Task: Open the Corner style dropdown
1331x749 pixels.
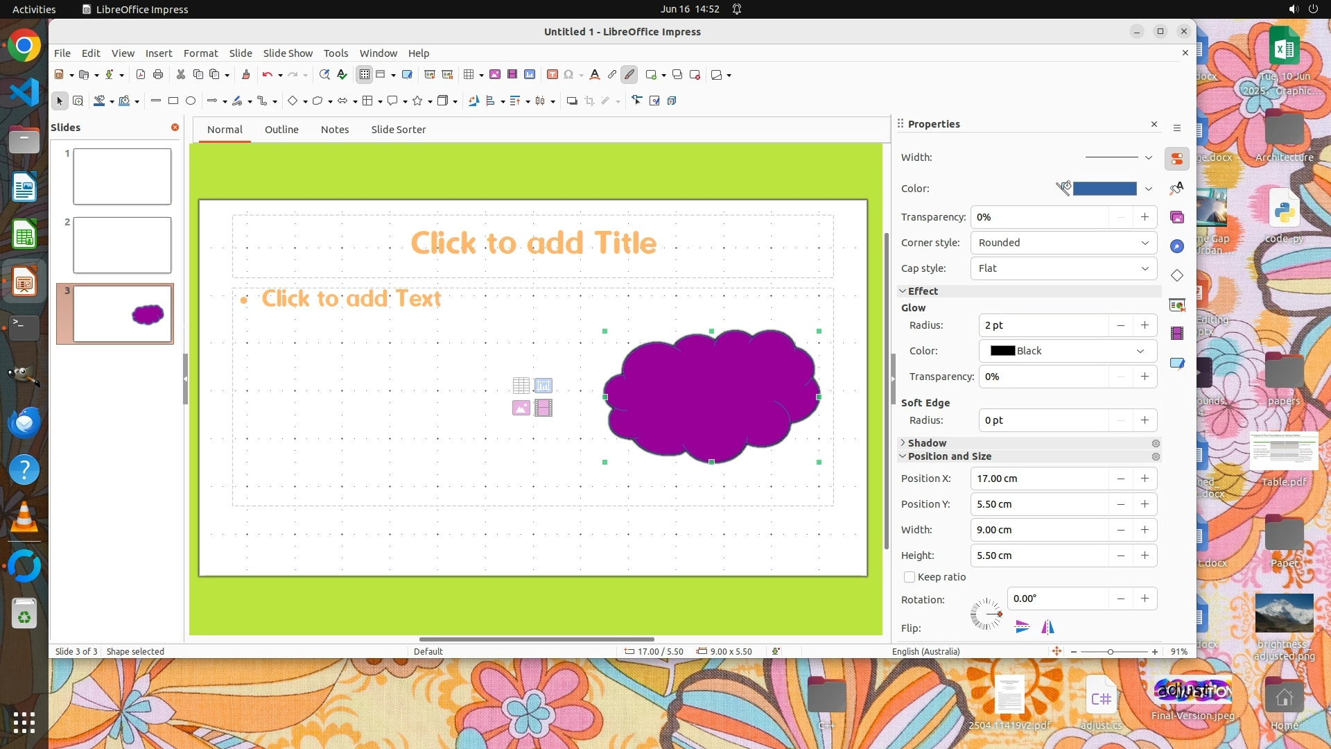Action: pyautogui.click(x=1063, y=243)
